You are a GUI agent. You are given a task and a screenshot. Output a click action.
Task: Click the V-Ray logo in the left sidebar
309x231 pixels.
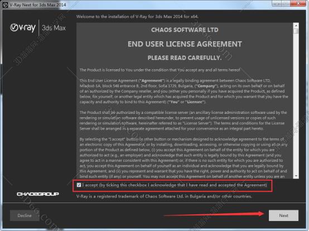[x=23, y=27]
